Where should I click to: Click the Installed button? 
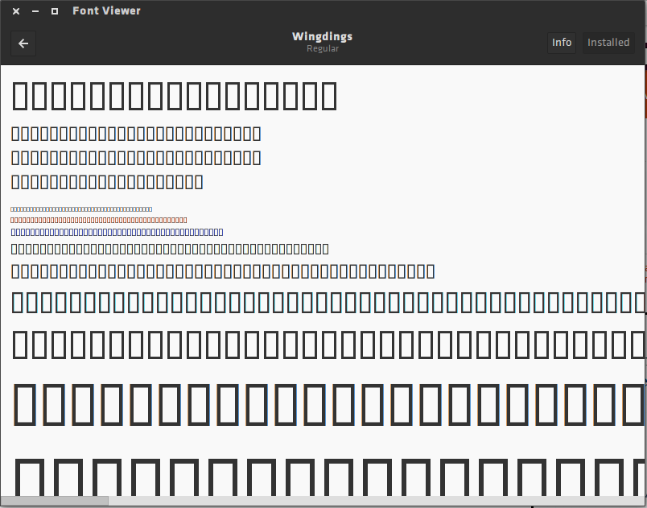[608, 43]
